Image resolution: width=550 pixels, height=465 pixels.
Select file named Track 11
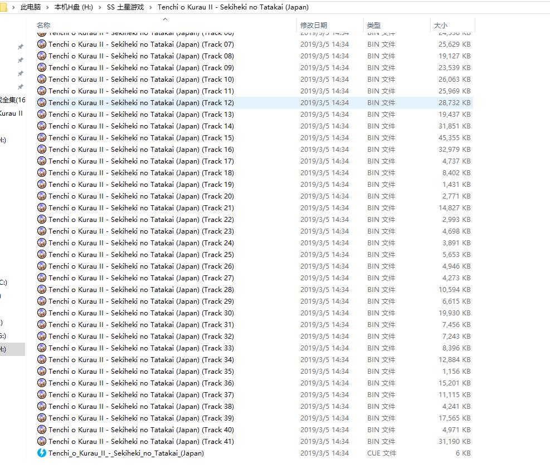tap(141, 91)
